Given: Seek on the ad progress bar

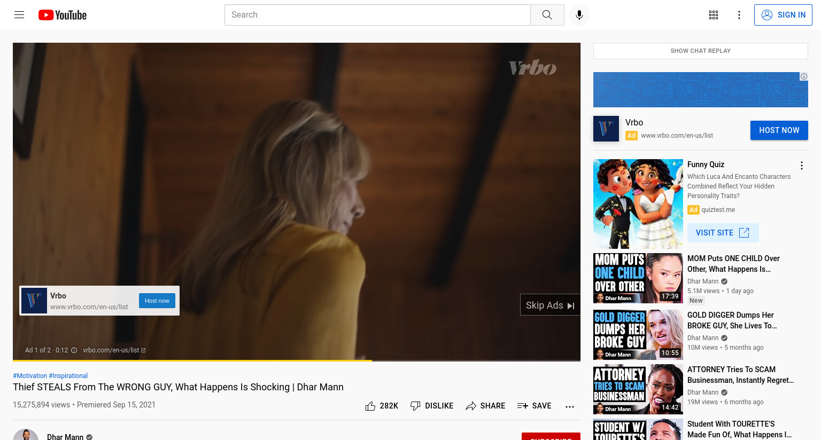Looking at the screenshot, I should pos(297,360).
